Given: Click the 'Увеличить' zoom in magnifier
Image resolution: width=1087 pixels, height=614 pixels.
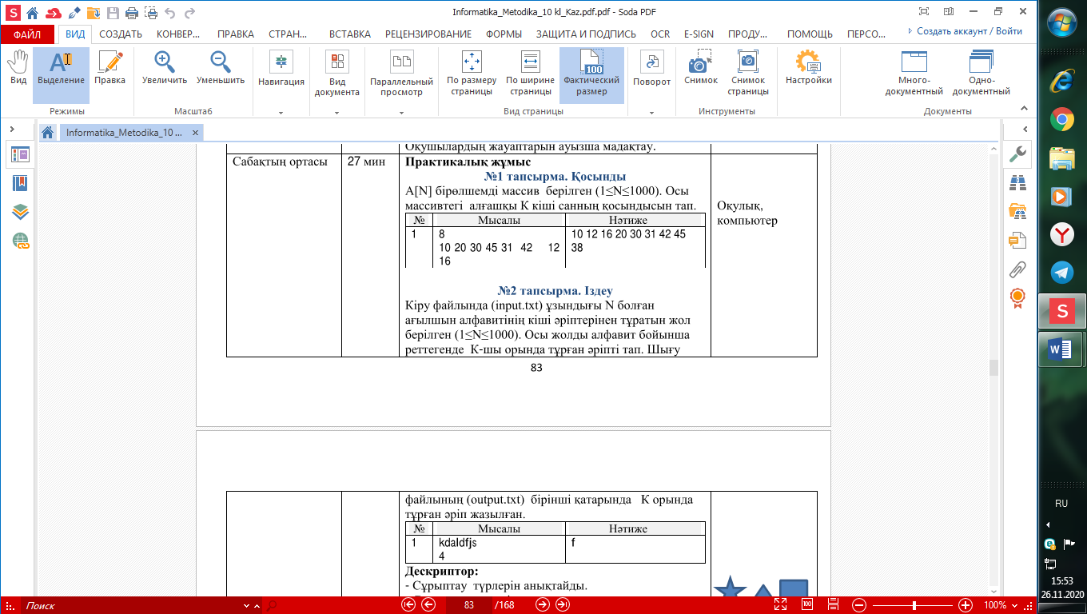Looking at the screenshot, I should [165, 67].
